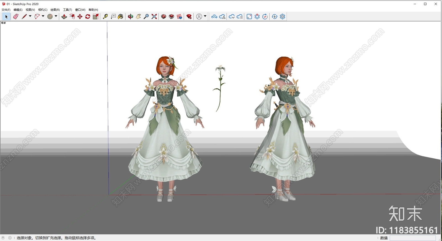Select the Paint Bucket tool

[121, 17]
